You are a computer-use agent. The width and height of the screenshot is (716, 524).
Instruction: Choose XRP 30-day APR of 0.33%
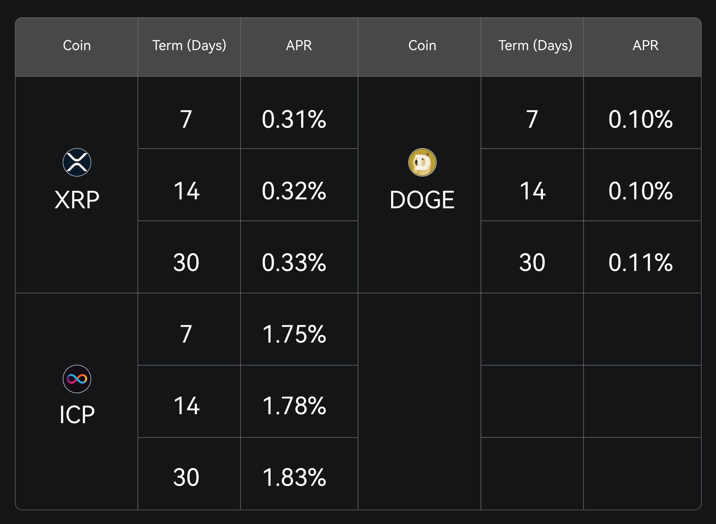tap(294, 263)
